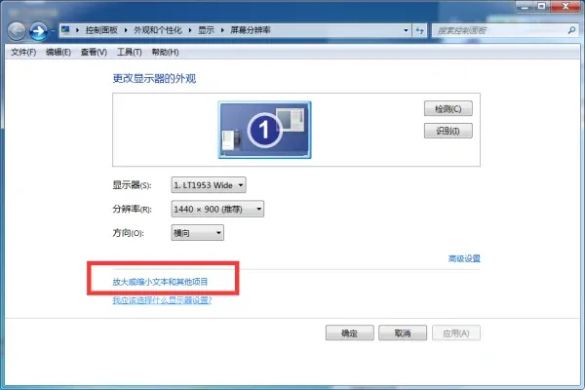Open the 高级设置 link

464,258
